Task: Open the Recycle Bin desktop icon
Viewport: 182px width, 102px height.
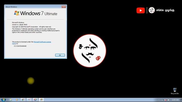Action: click(x=175, y=91)
